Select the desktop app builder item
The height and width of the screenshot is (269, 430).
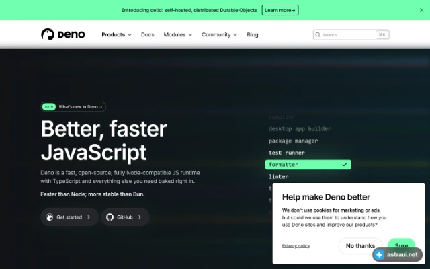pos(300,128)
